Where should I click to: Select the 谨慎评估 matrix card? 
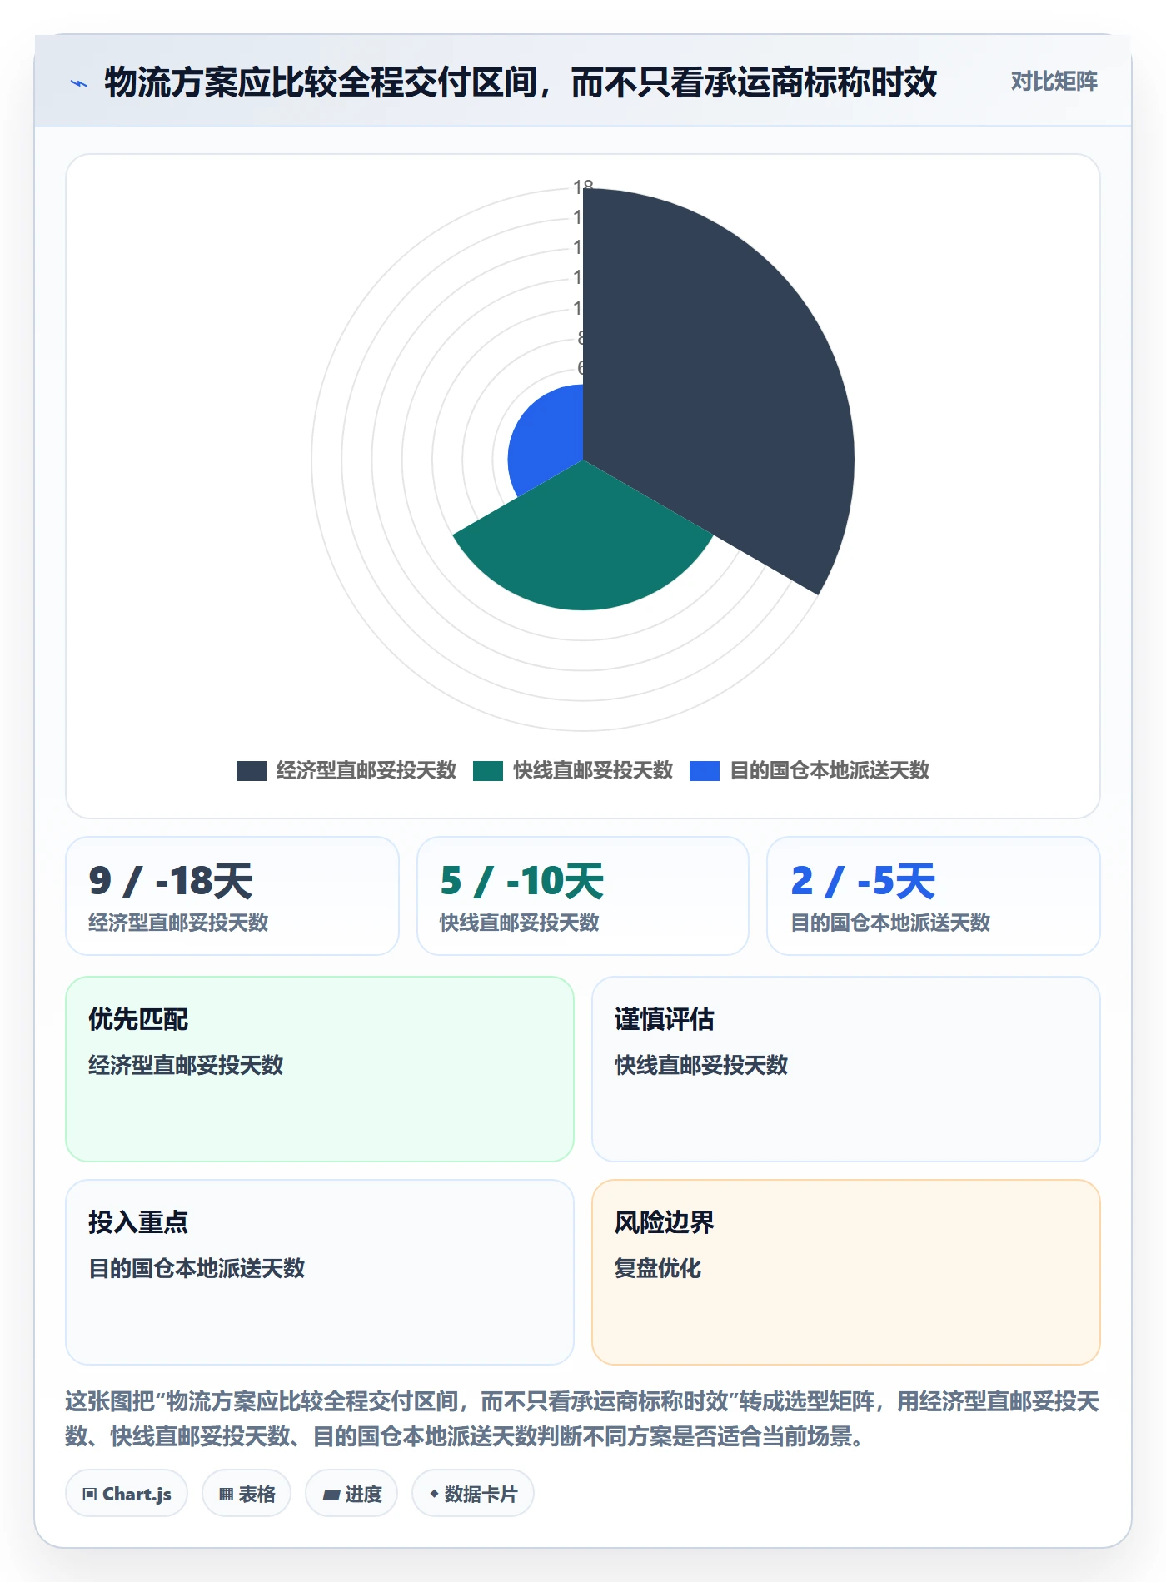846,1069
